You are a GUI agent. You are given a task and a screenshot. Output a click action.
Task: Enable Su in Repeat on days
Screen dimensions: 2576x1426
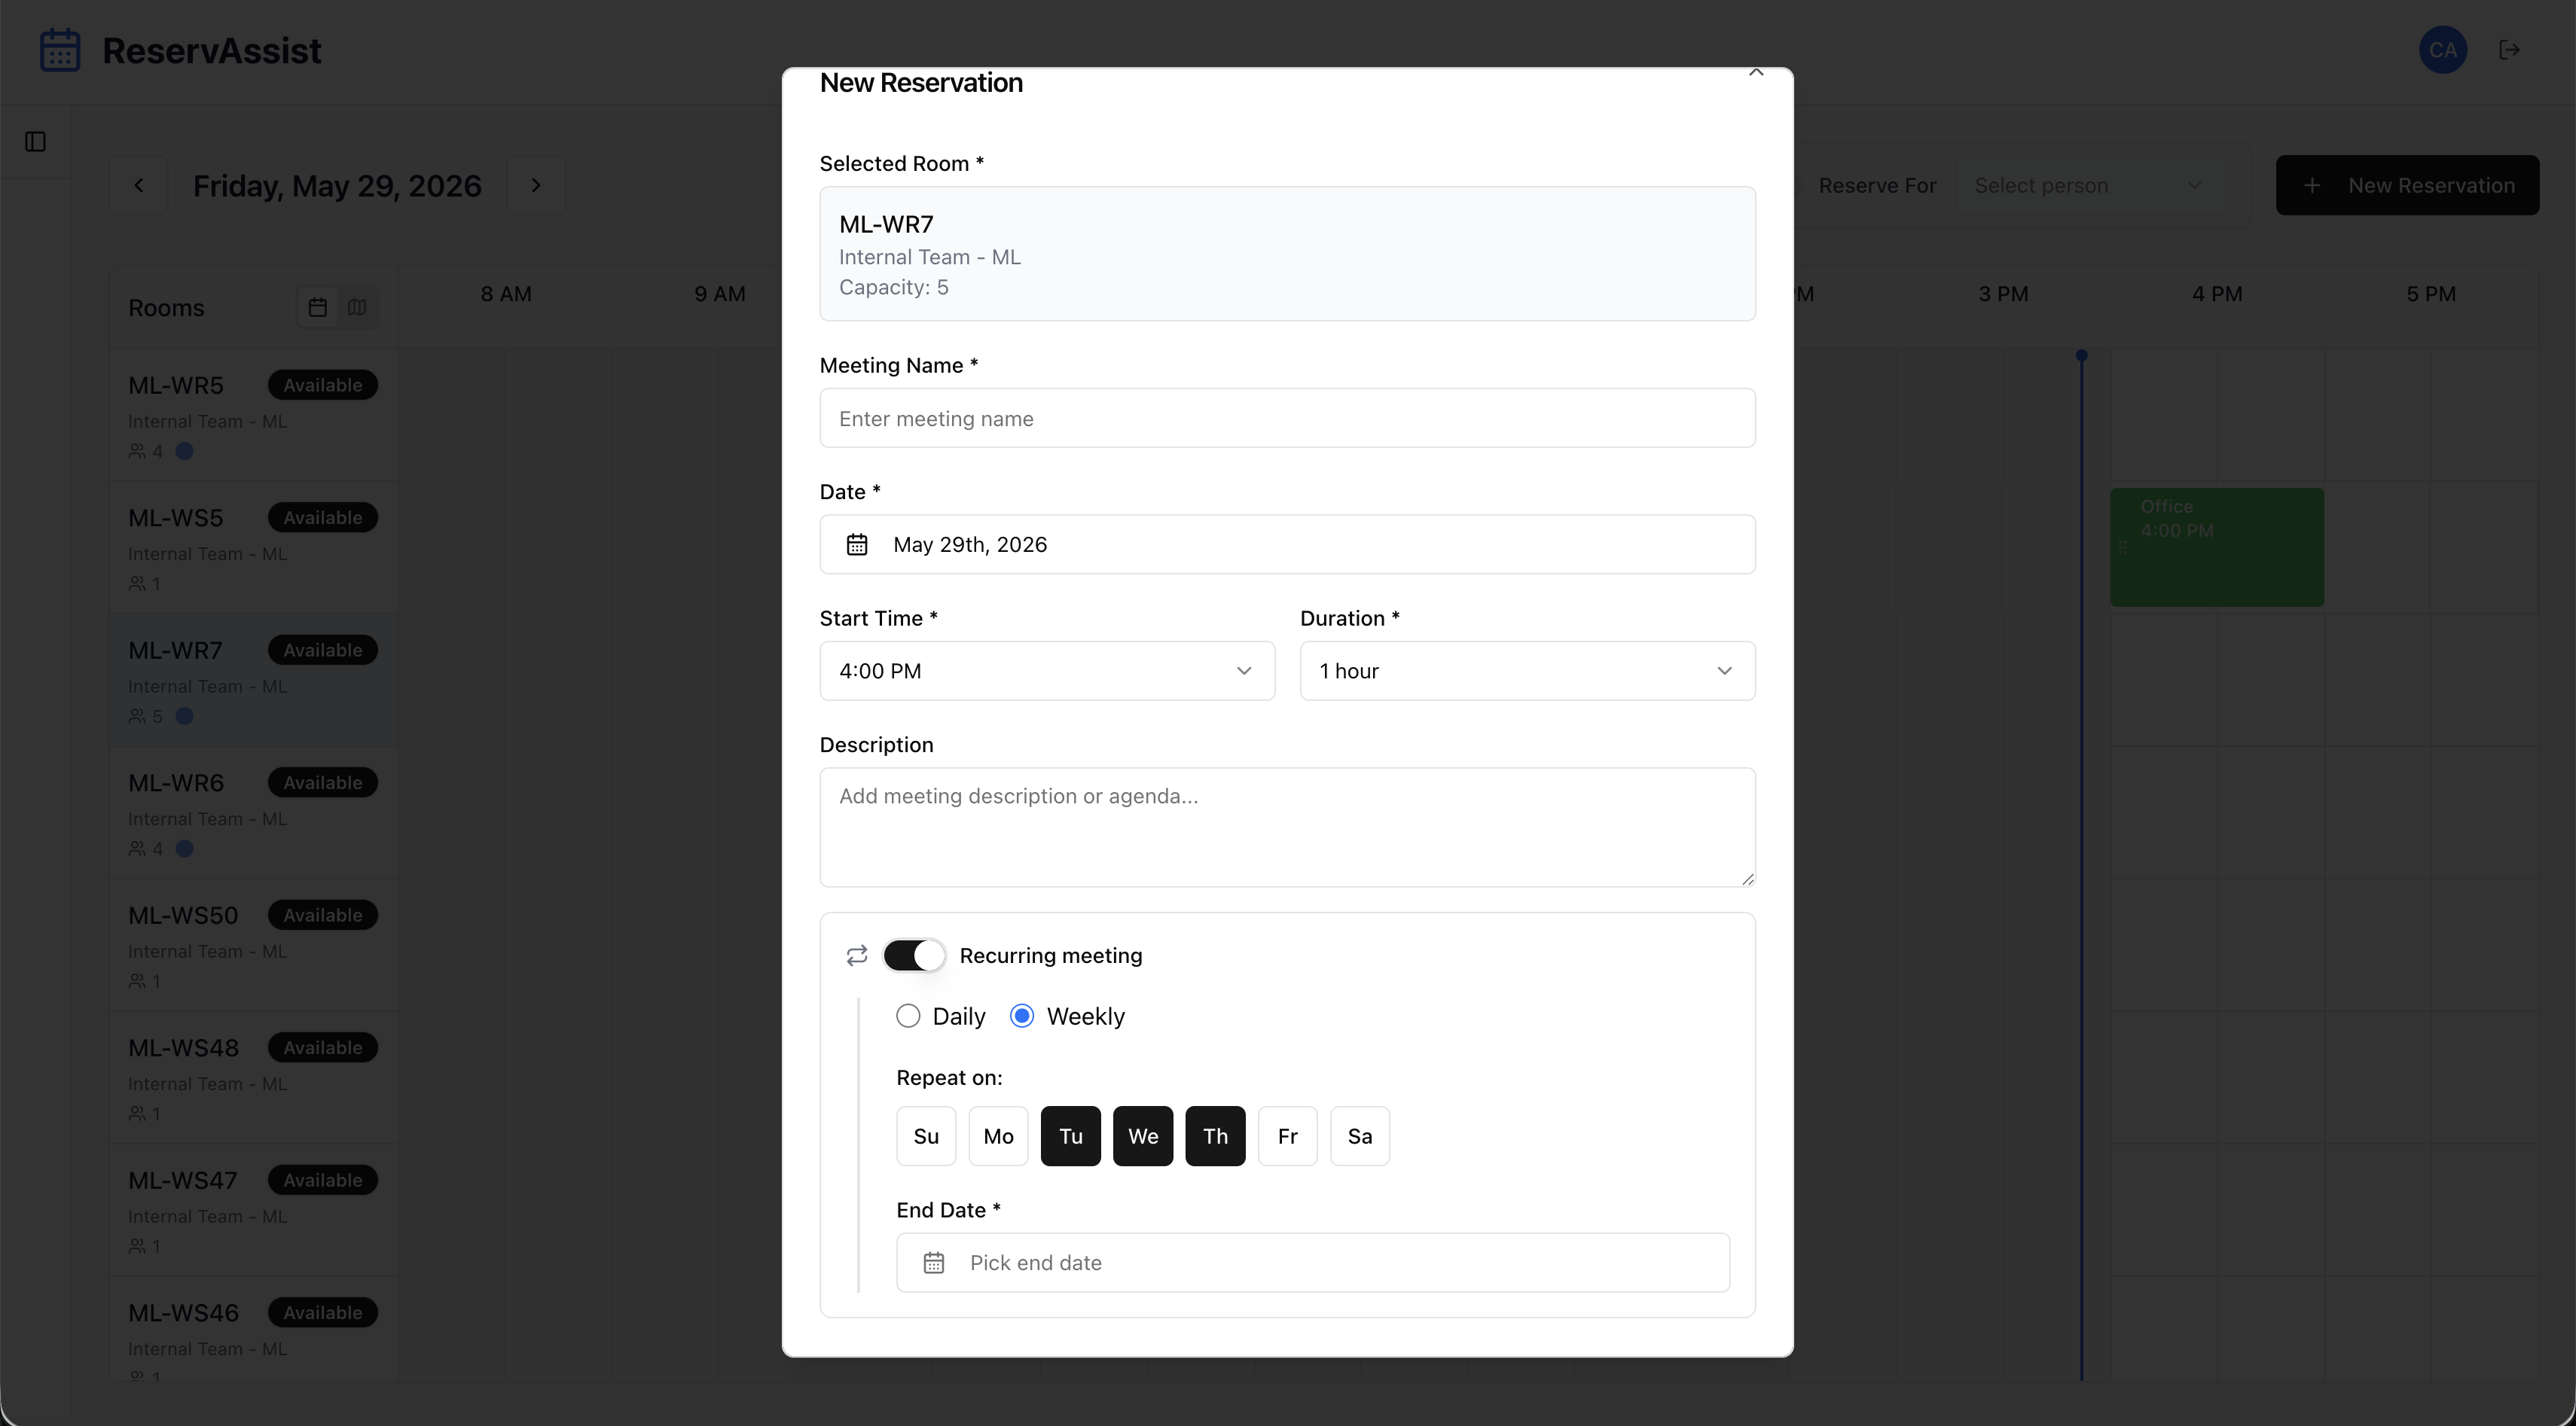coord(926,1136)
